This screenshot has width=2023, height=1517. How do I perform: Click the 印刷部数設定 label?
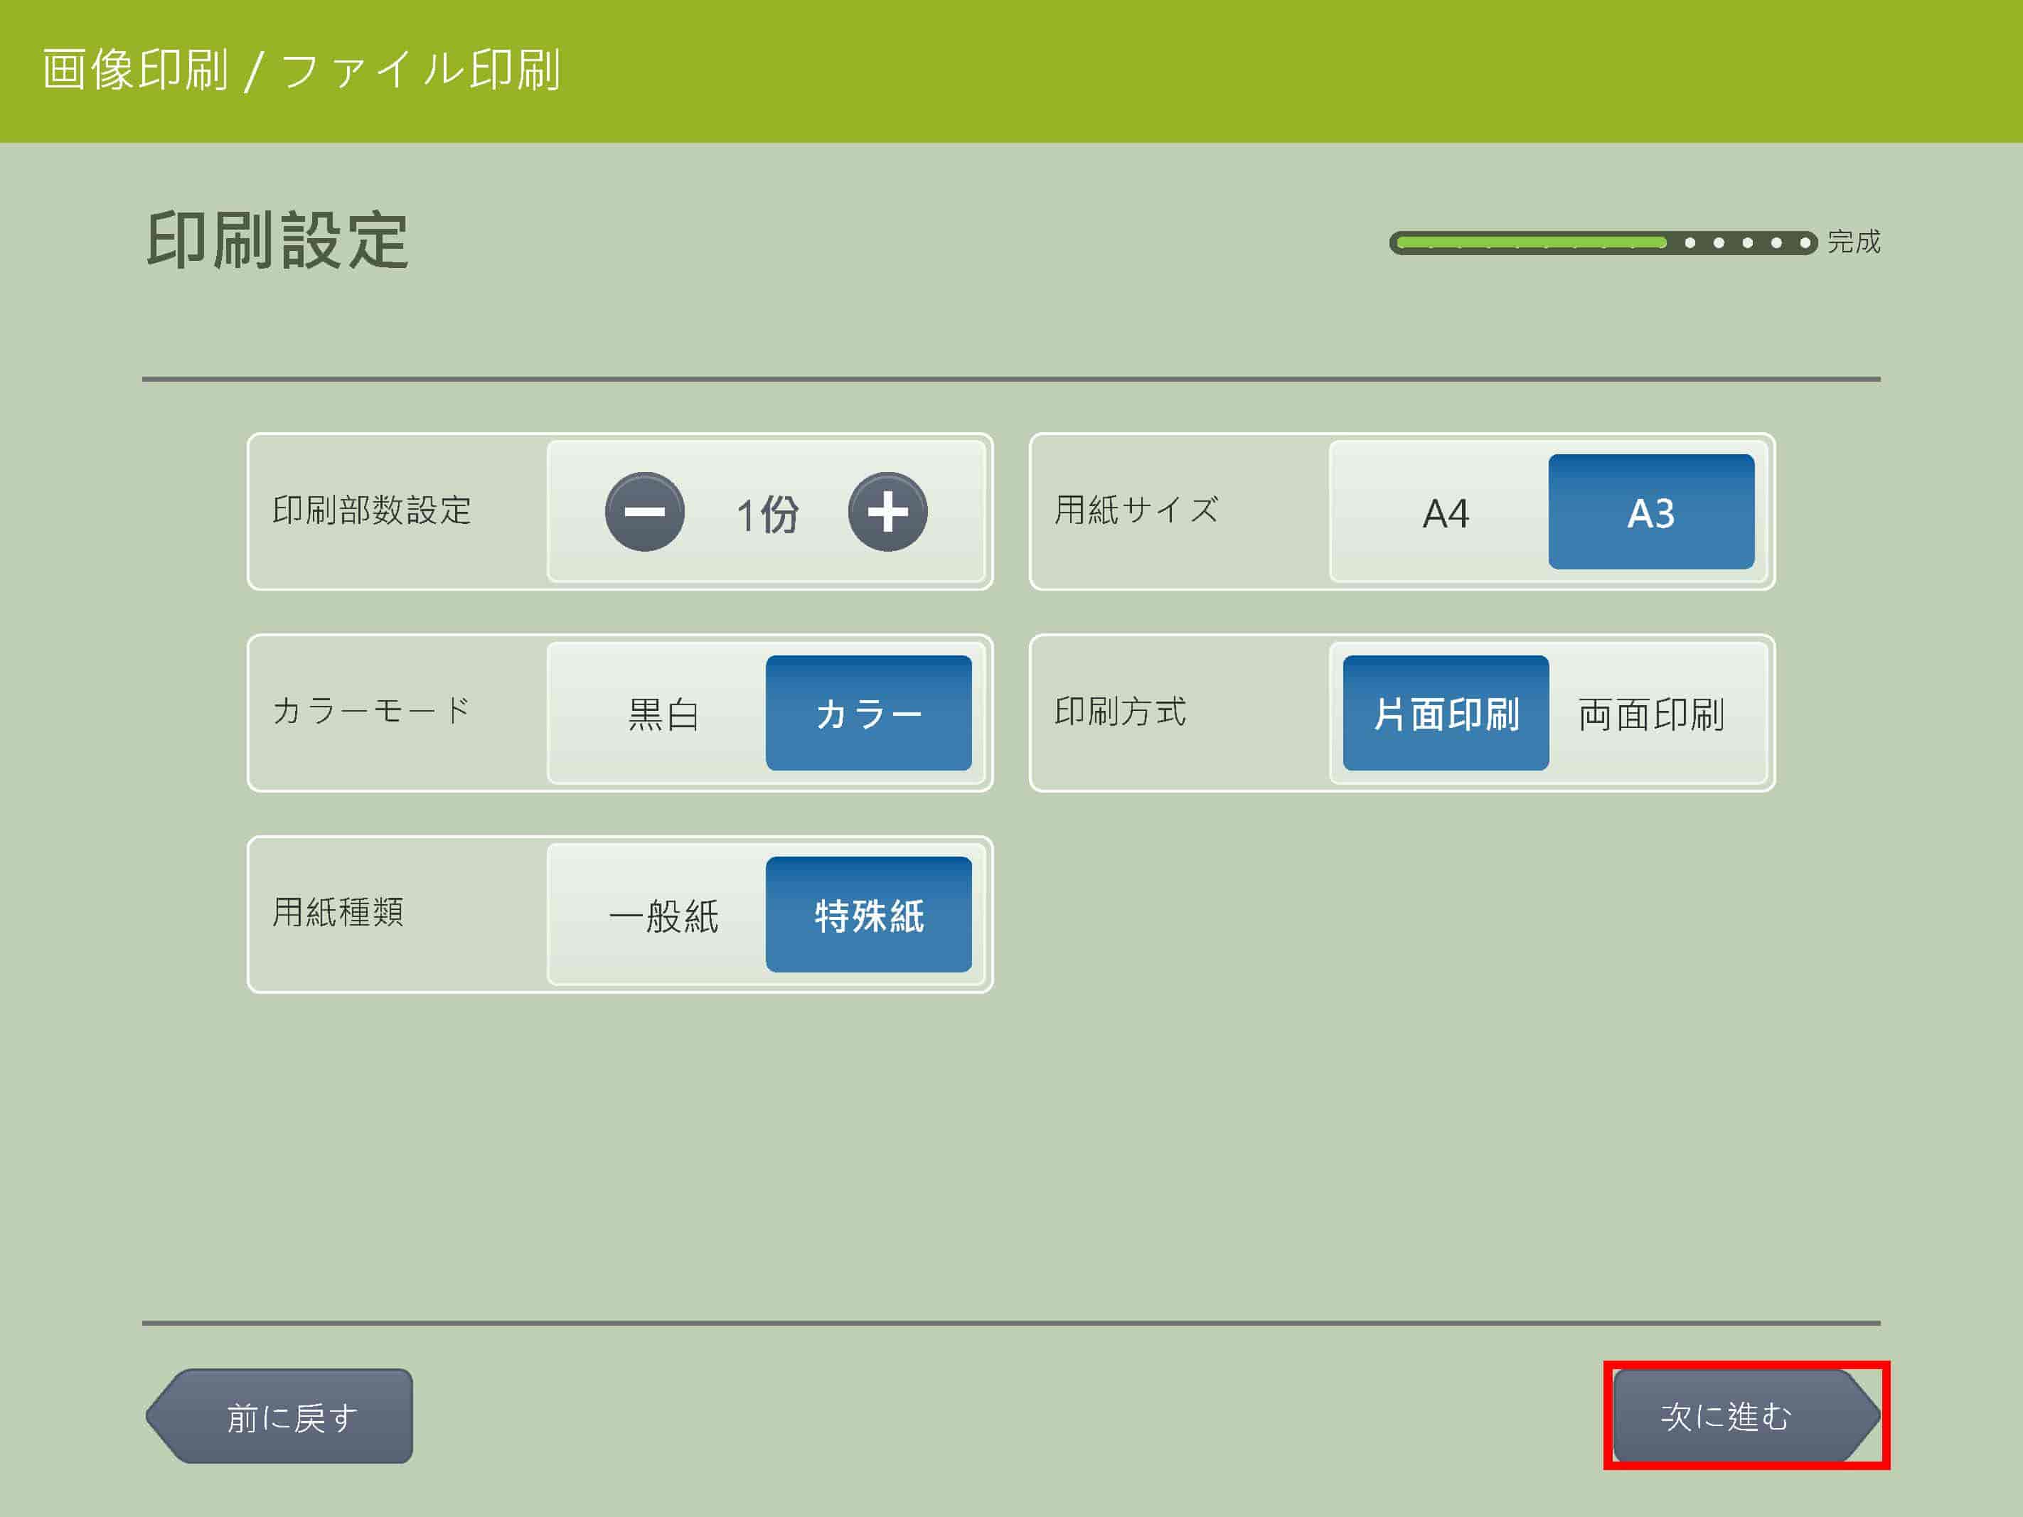[x=372, y=510]
